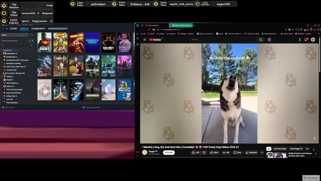Open Doggo TV channel avatar
Screen dimensions: 321x181
point(145,152)
